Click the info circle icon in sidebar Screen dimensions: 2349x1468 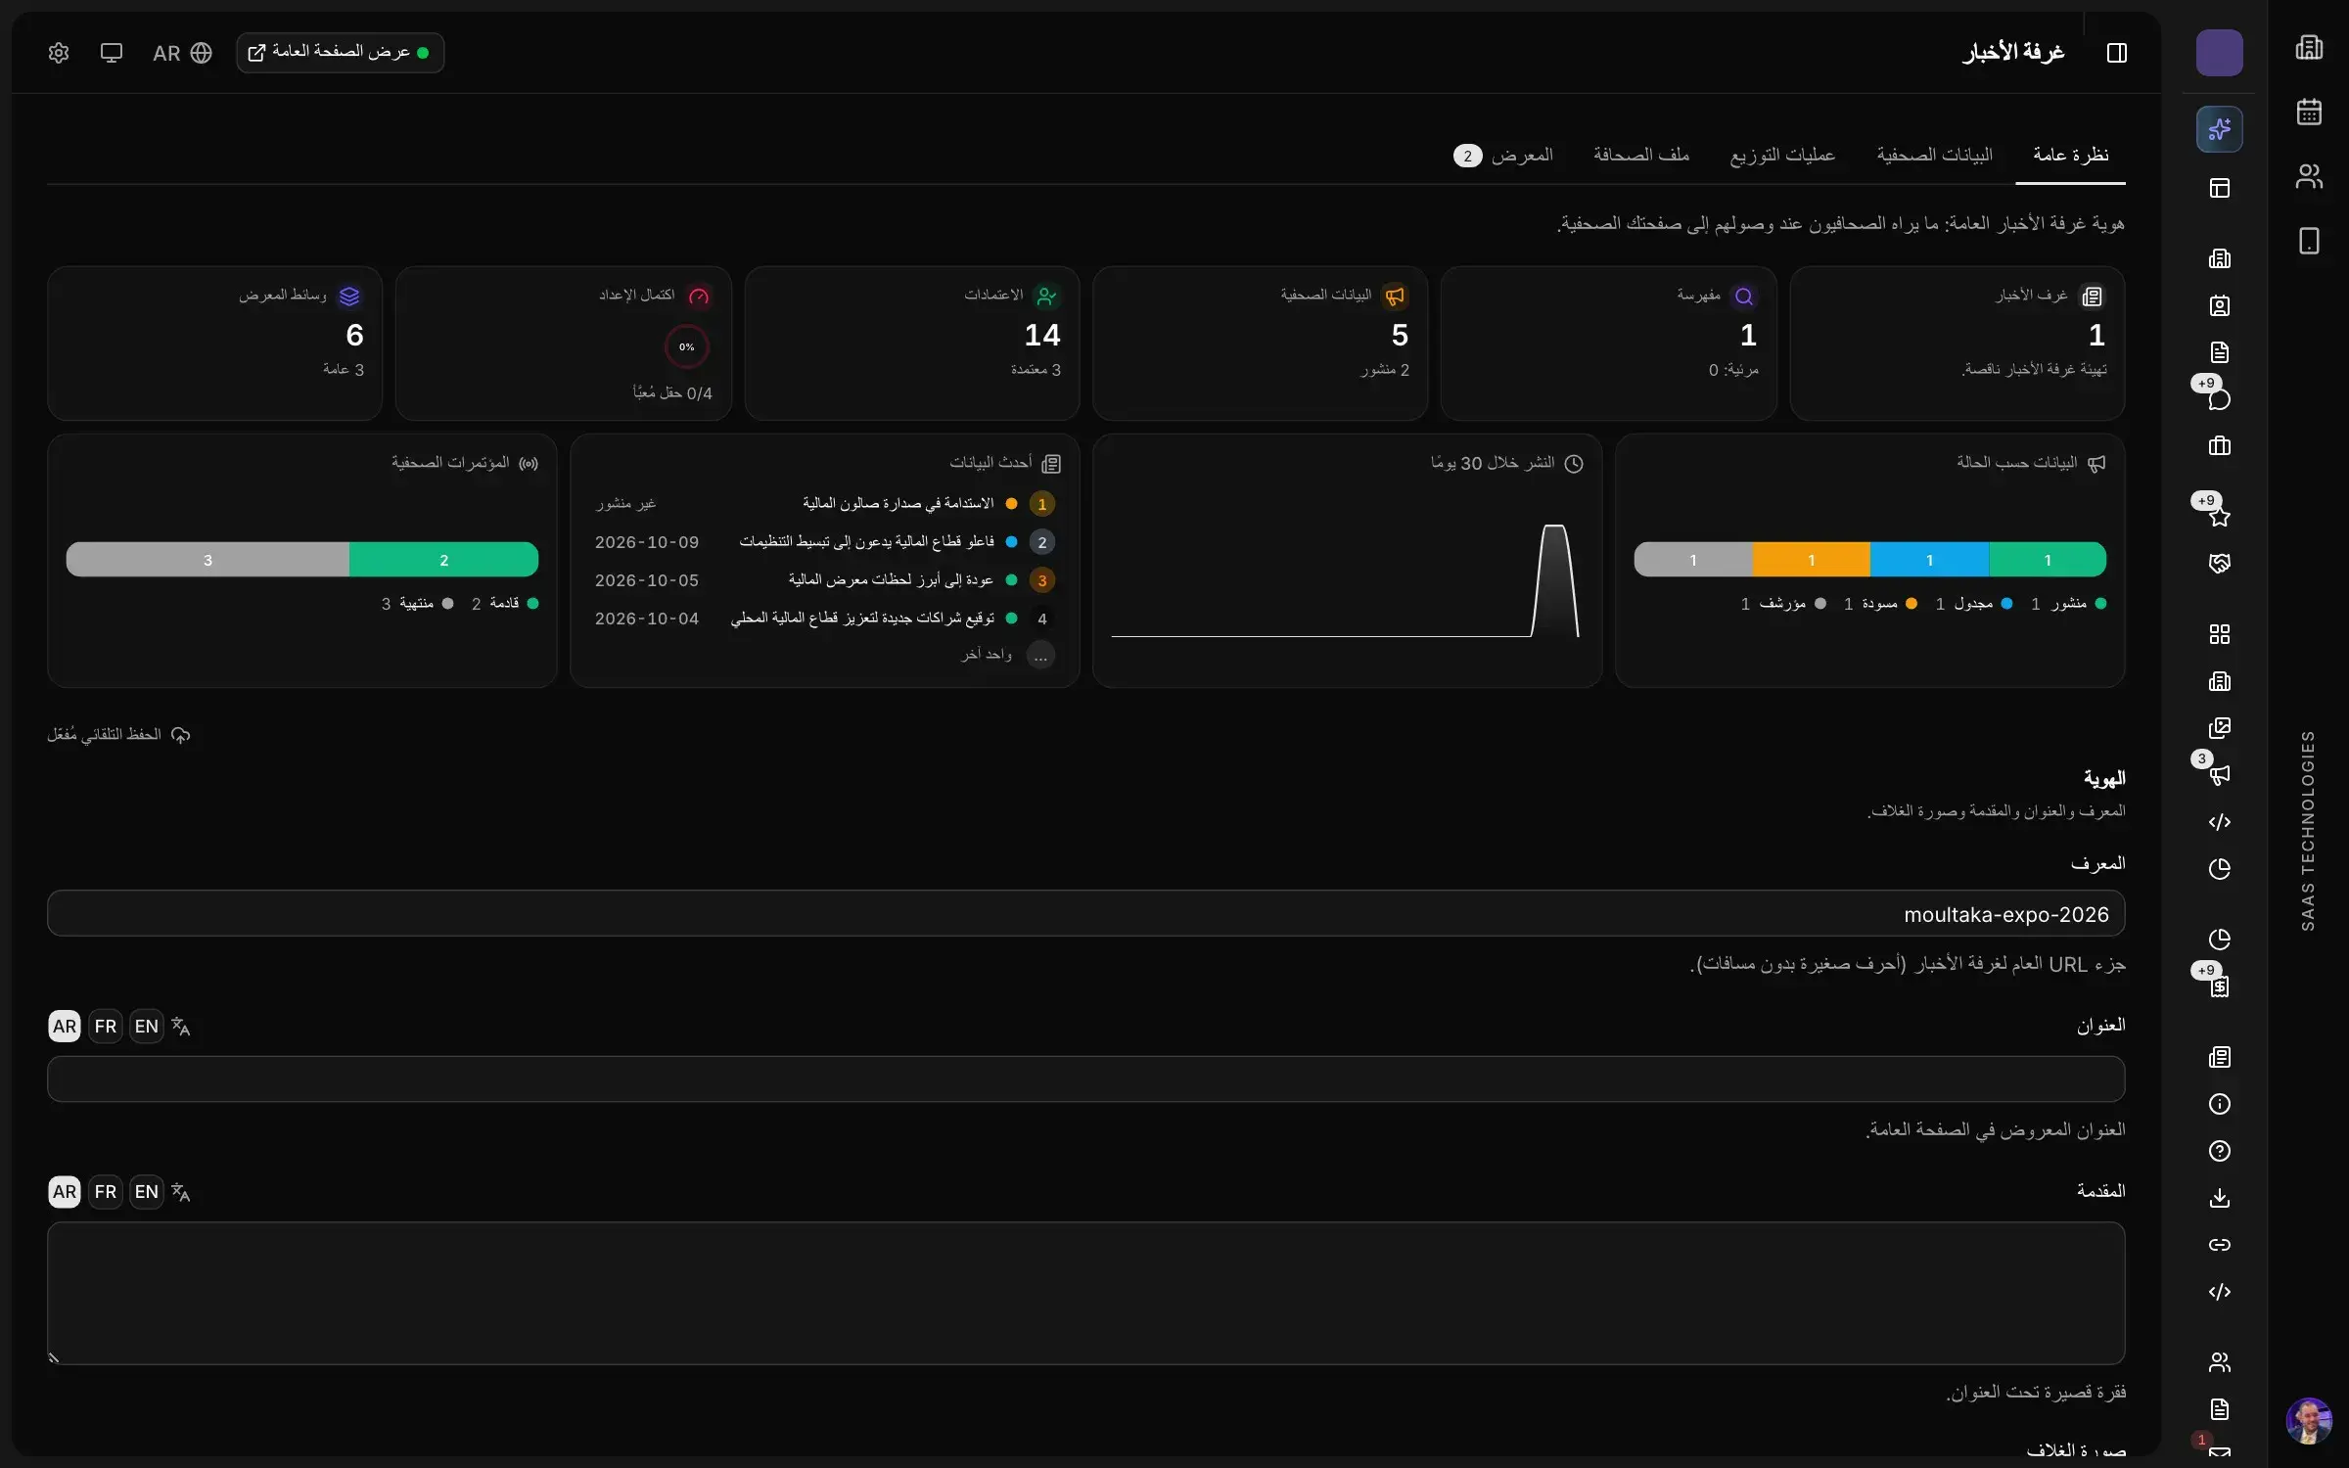tap(2219, 1104)
